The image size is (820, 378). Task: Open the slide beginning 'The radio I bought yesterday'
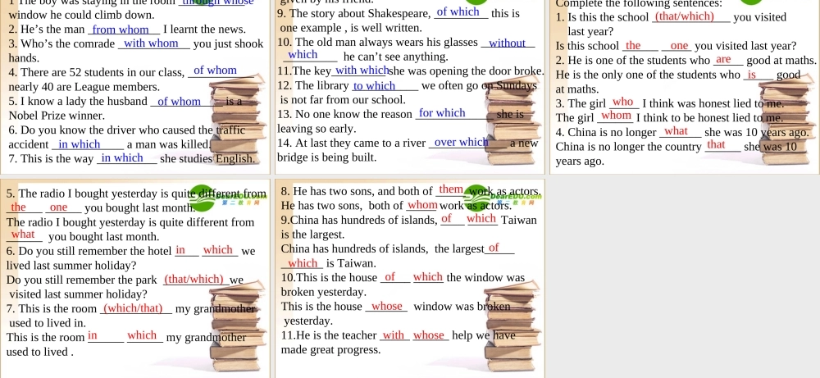[135, 278]
